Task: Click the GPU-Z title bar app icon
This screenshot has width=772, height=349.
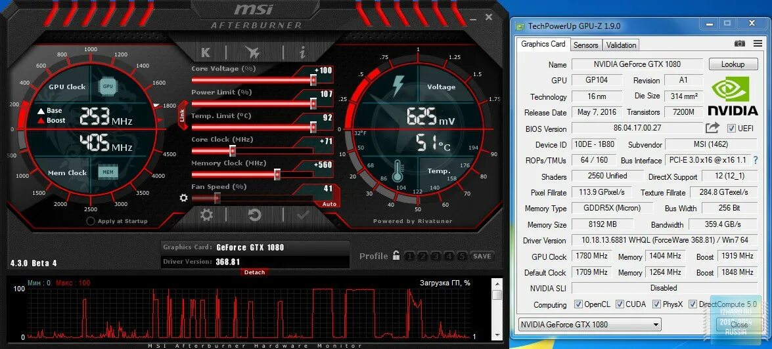Action: (x=520, y=26)
